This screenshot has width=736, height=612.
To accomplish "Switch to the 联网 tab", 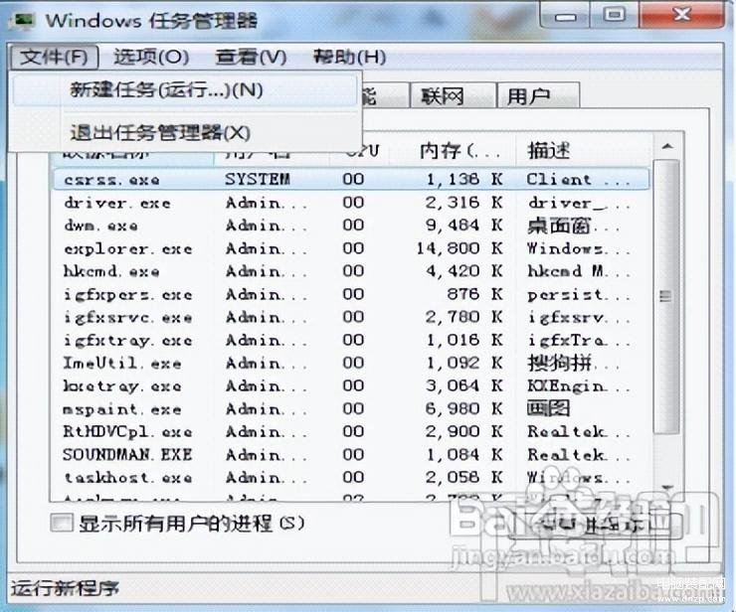I will pyautogui.click(x=453, y=96).
